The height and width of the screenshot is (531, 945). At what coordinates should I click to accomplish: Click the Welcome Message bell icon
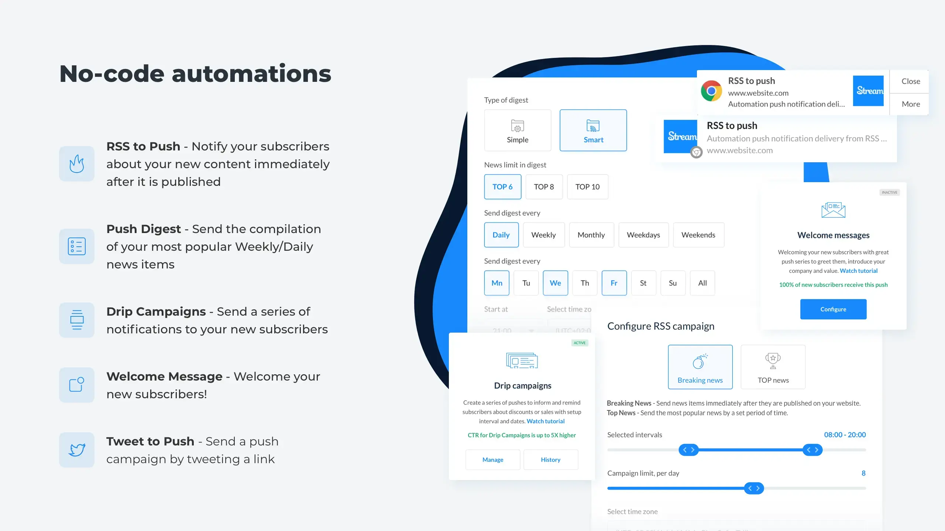click(x=75, y=385)
